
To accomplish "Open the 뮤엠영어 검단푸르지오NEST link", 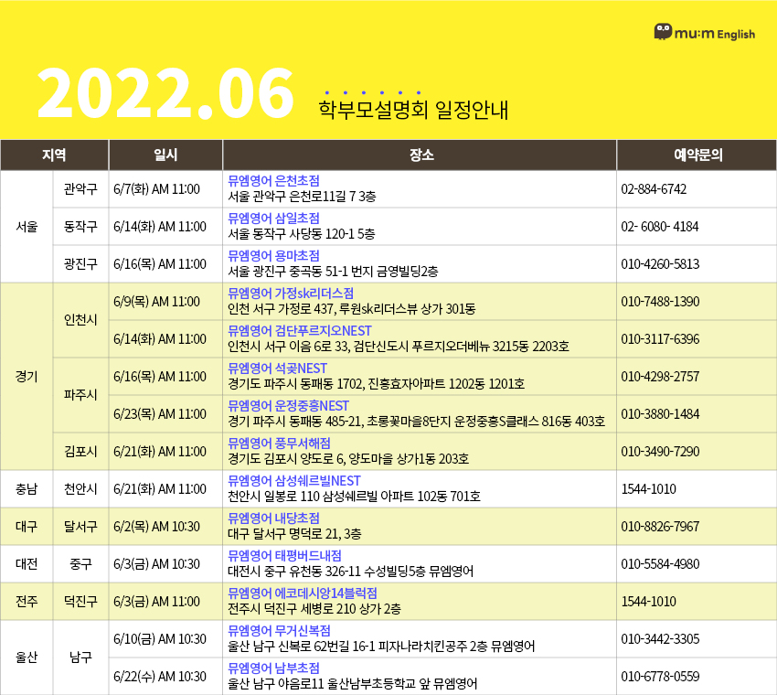I will pos(299,331).
